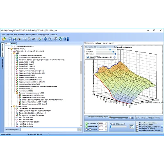Toggle Использовать октан-коррекцию checkbox item
Screen dimensions: 164x164
click(17, 55)
